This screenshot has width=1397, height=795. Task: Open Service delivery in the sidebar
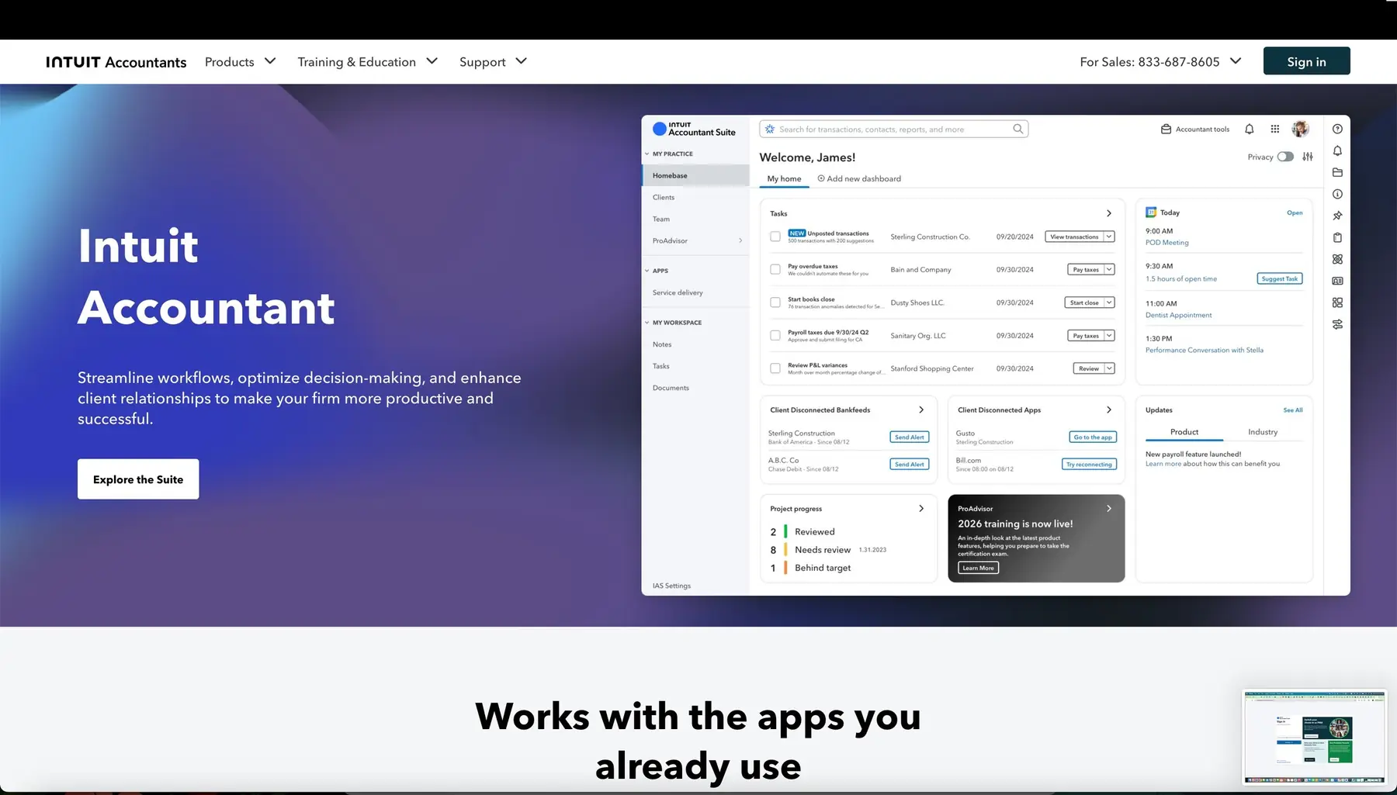(678, 292)
